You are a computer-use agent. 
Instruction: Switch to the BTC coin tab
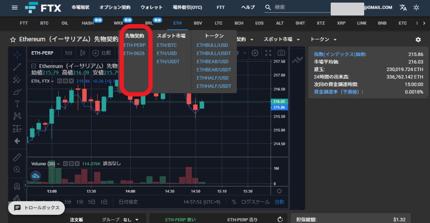44,23
